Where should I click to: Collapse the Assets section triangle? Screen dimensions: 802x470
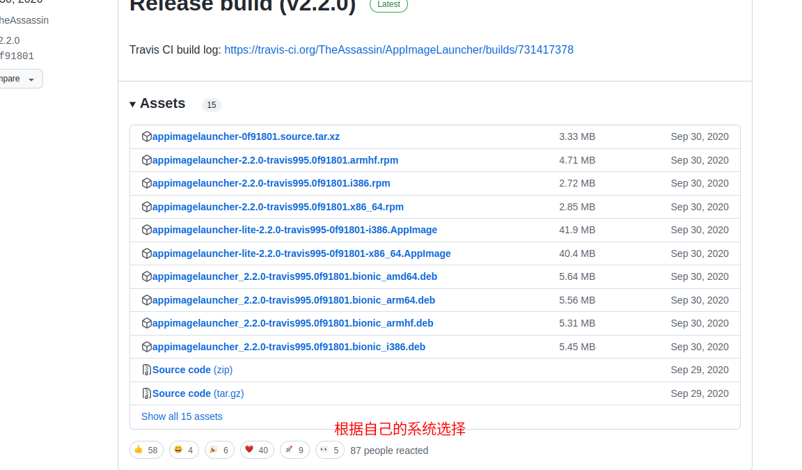(132, 104)
